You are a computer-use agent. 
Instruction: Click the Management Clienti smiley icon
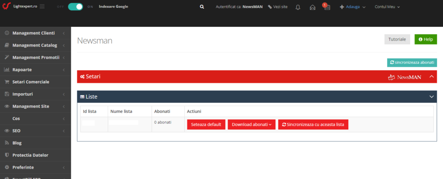coord(7,33)
